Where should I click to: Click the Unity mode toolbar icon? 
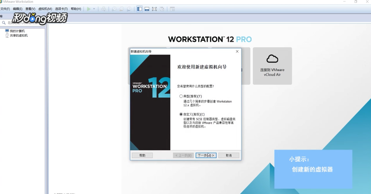coord(162,9)
